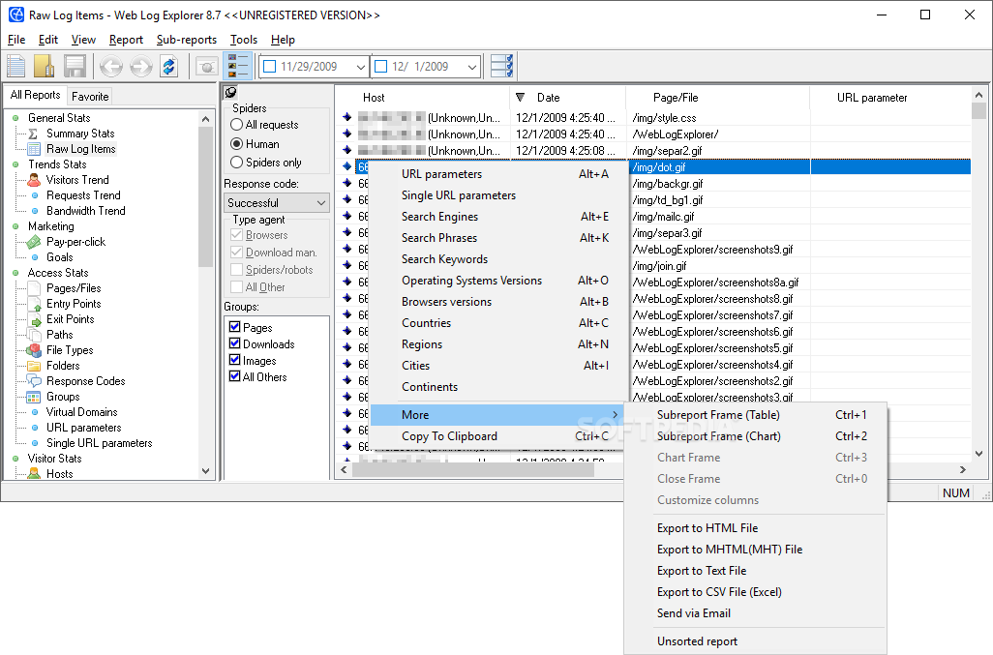This screenshot has height=655, width=993.
Task: Click the save floppy disk toolbar icon
Action: tap(75, 66)
